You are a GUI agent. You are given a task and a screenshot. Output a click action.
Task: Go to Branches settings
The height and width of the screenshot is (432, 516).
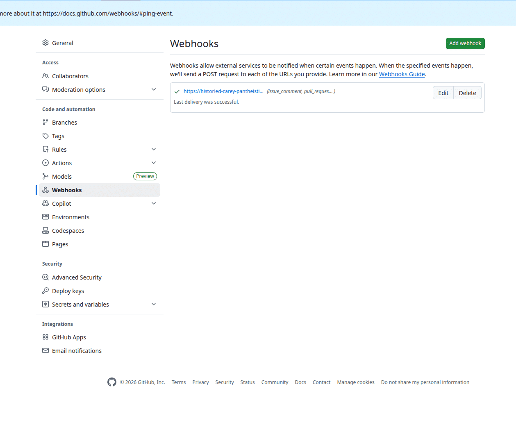100,123
